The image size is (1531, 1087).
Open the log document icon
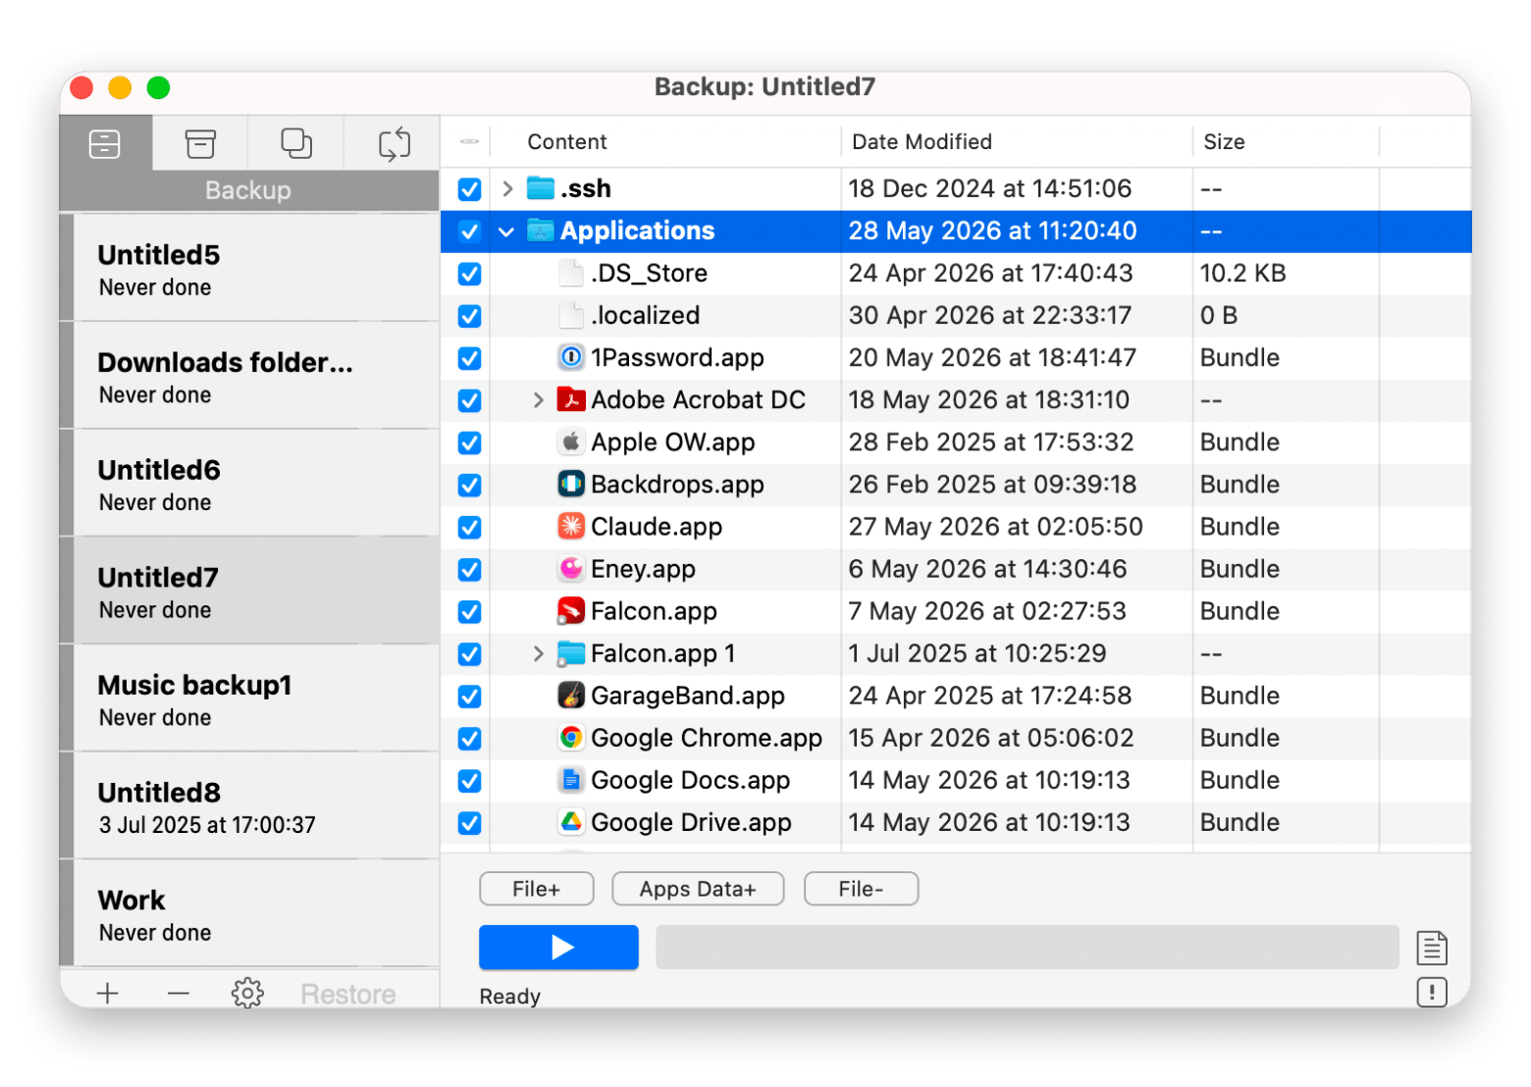(1432, 948)
